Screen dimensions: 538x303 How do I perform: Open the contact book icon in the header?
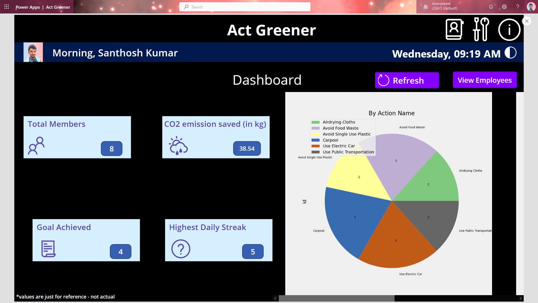(x=454, y=29)
